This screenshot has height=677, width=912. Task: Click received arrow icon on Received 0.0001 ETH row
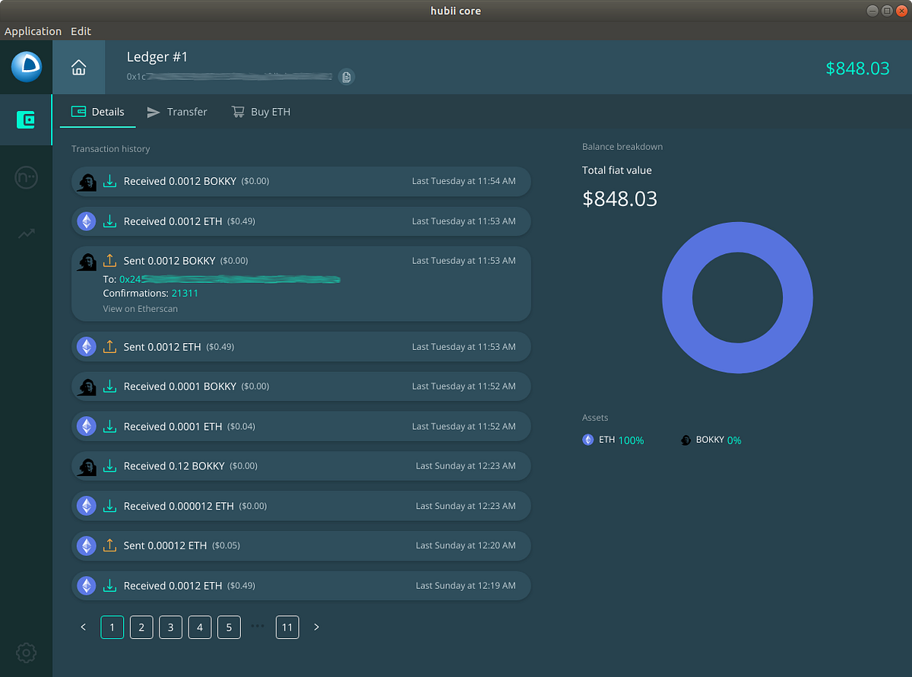tap(110, 426)
